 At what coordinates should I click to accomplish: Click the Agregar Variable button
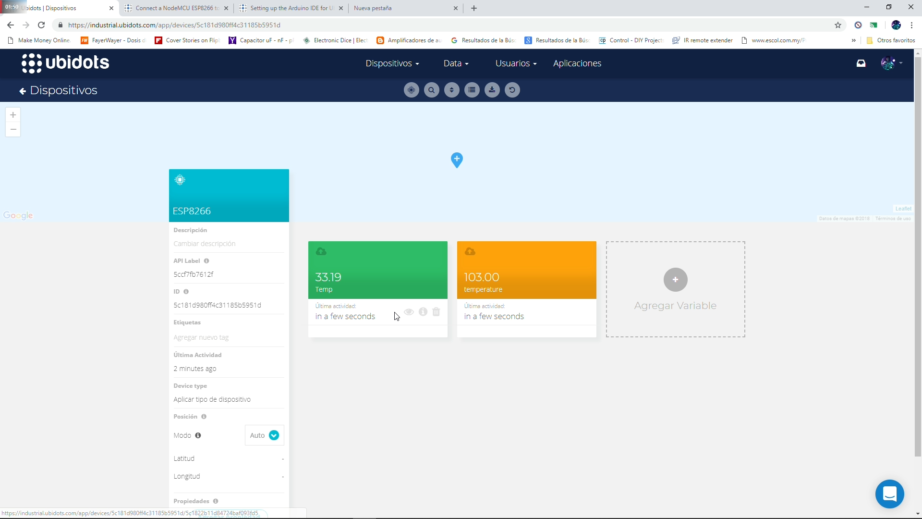click(675, 280)
